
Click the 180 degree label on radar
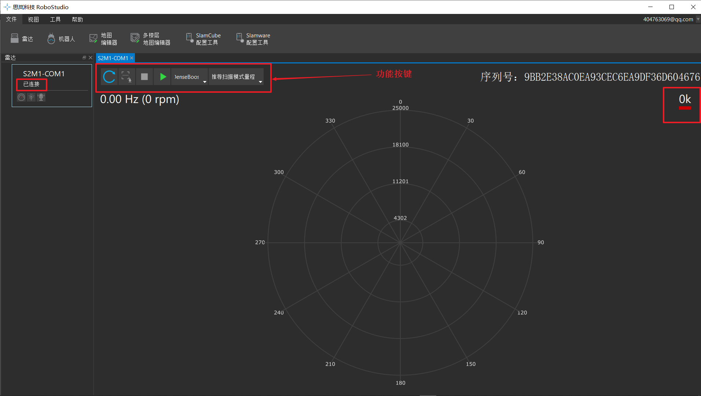400,383
